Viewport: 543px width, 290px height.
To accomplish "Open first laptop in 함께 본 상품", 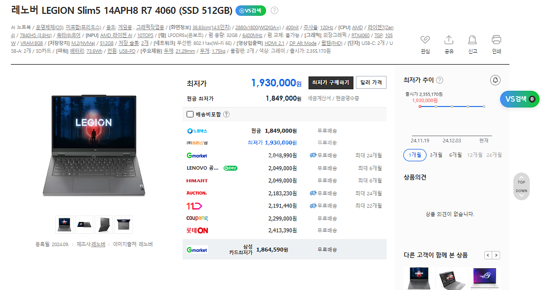I will pyautogui.click(x=420, y=278).
